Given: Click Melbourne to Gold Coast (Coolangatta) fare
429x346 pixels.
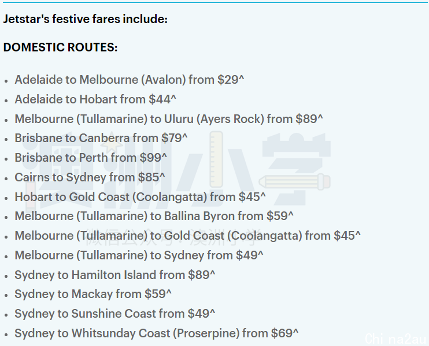Looking at the screenshot, I should click(x=187, y=236).
